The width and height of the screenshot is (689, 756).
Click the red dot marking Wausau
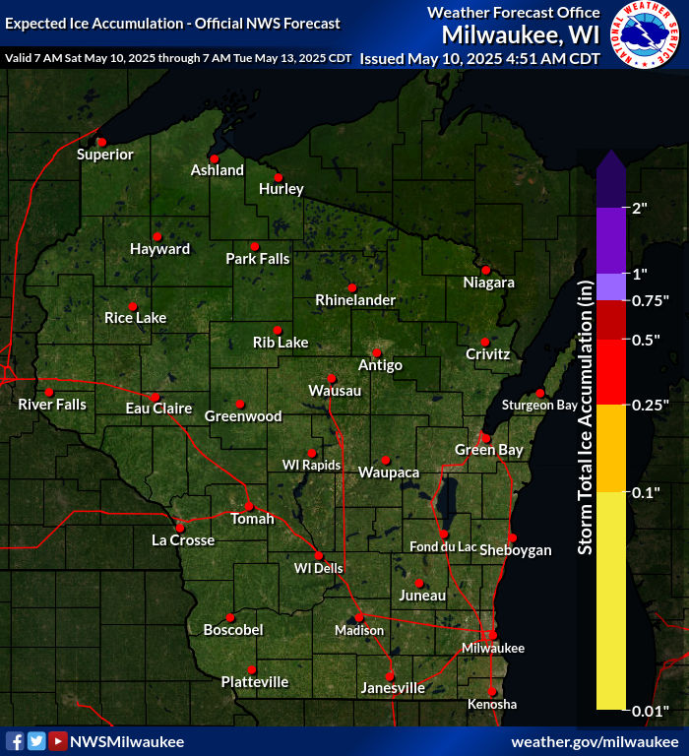pos(332,378)
